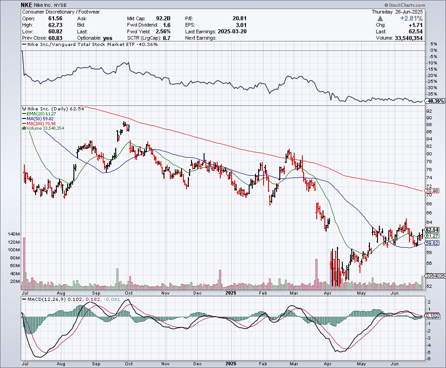Screen dimensions: 446x368
Task: Select the High value 62.73
Action: coord(55,25)
